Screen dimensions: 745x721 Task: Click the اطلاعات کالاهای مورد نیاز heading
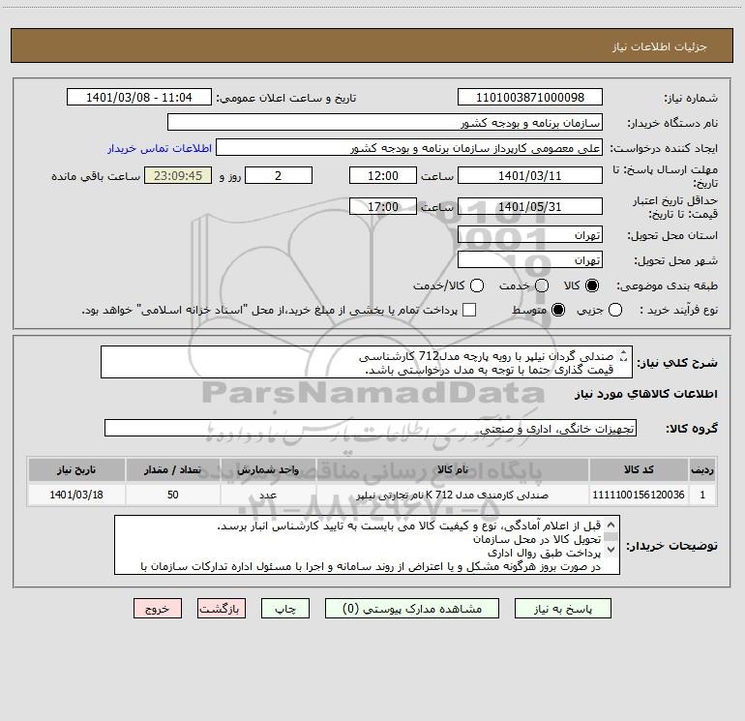click(x=646, y=394)
